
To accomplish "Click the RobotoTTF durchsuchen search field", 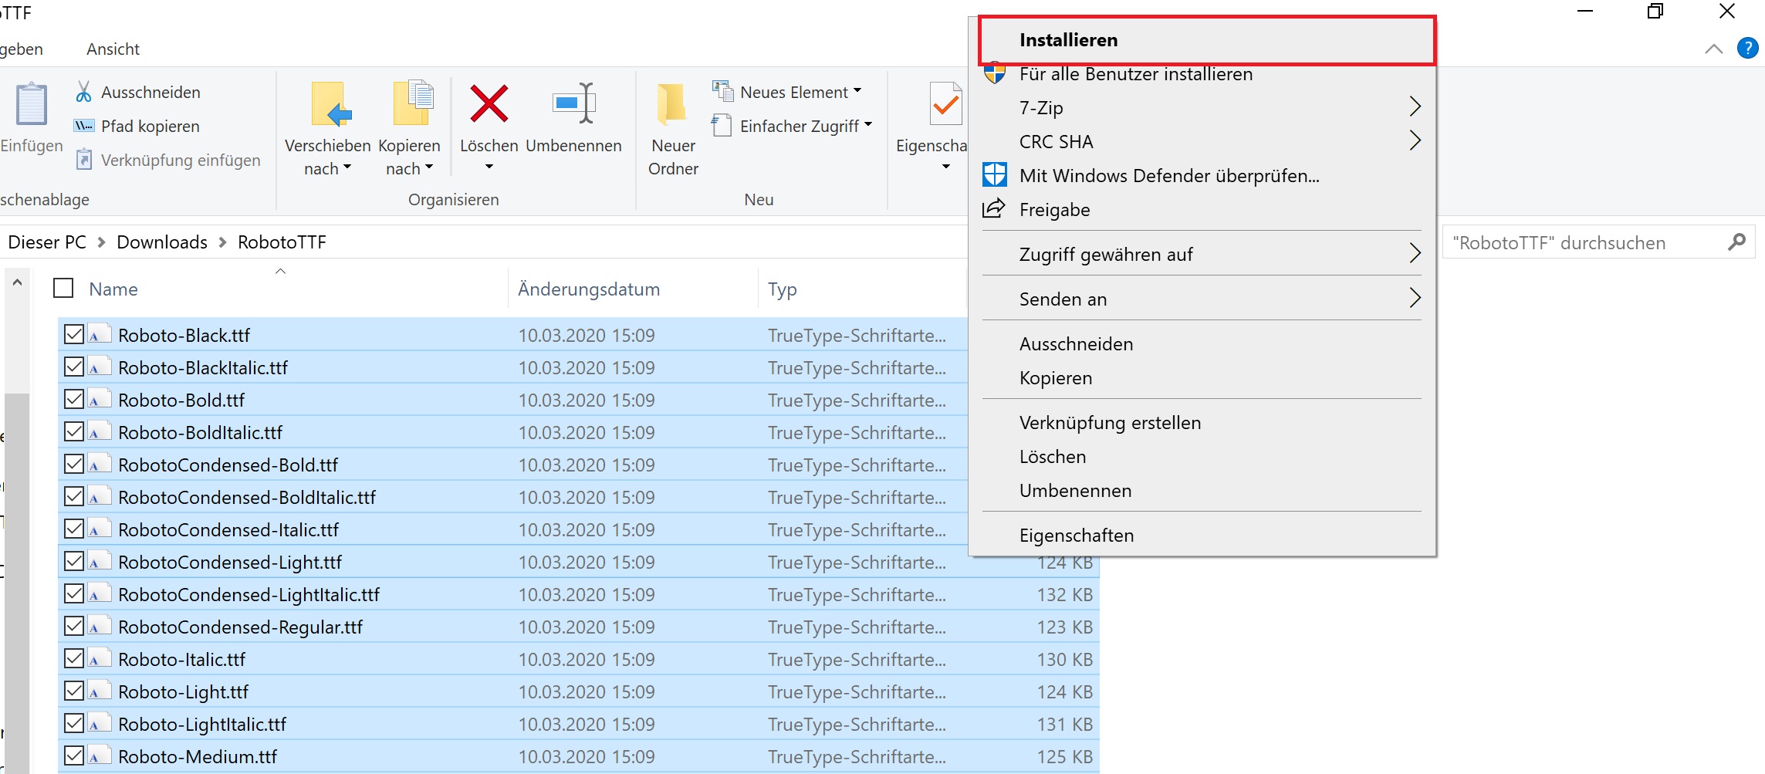I will (1598, 242).
